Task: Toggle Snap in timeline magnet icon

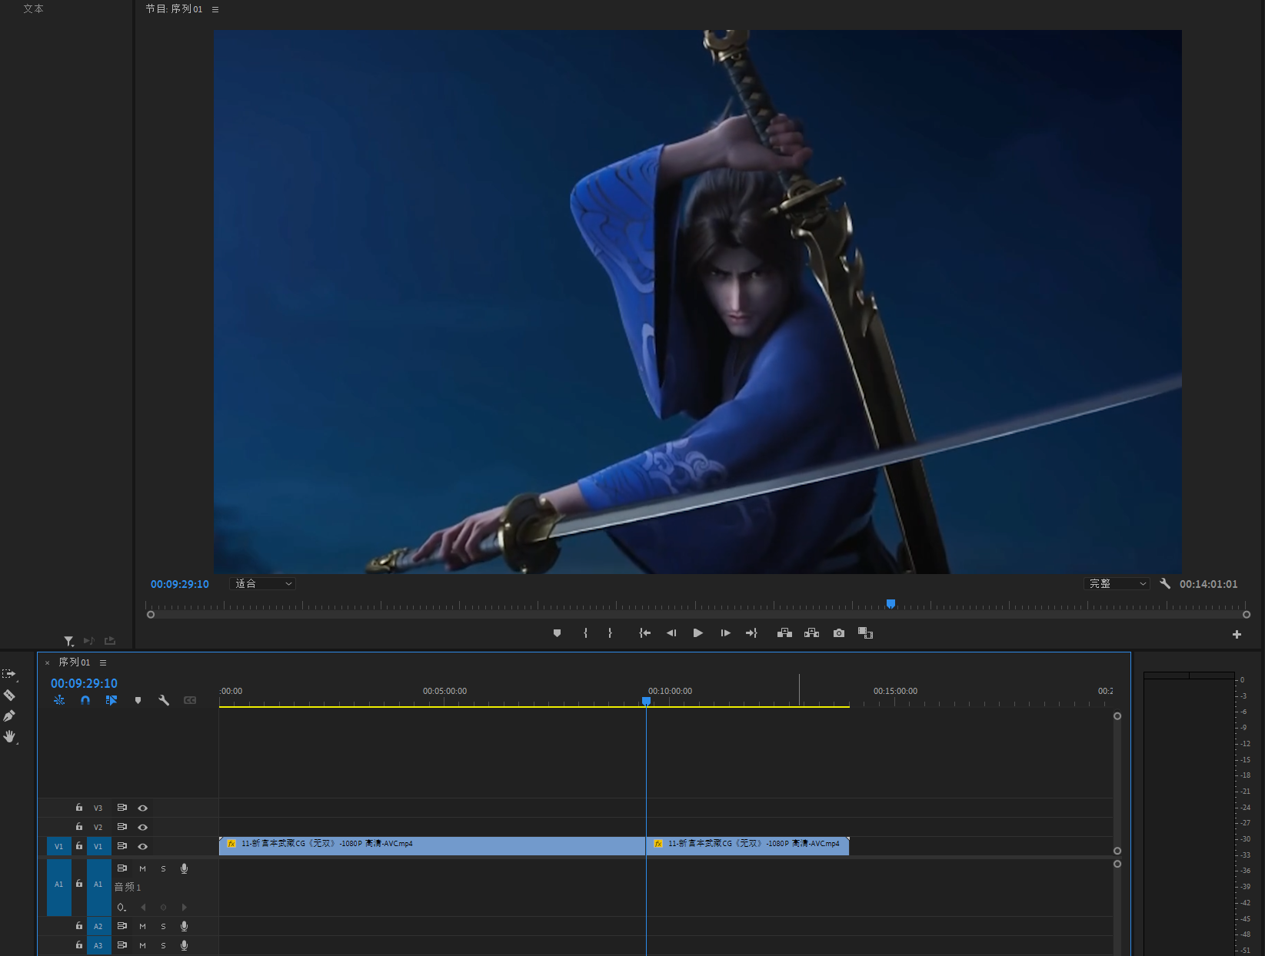Action: click(85, 700)
